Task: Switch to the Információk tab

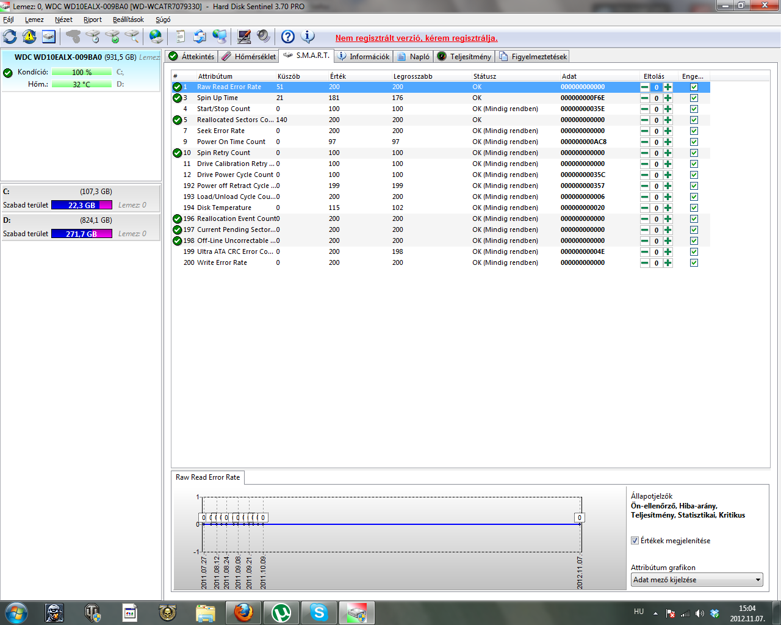Action: pos(364,56)
